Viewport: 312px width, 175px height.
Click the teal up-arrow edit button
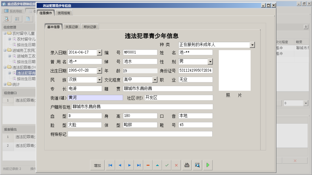pyautogui.click(x=157, y=165)
